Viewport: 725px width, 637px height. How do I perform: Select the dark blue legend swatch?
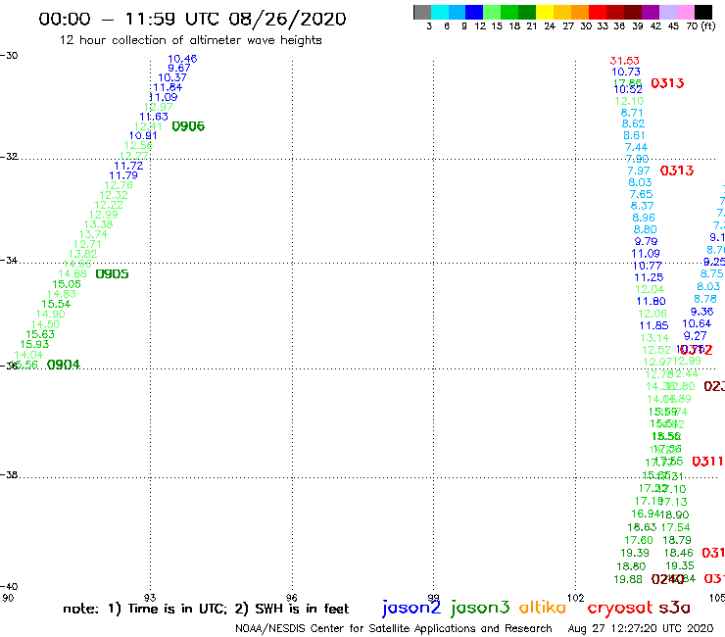(474, 12)
